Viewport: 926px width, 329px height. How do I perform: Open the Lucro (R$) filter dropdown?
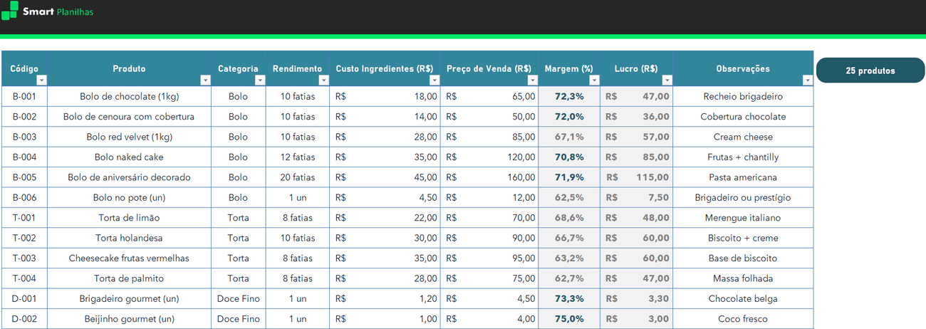click(x=667, y=80)
